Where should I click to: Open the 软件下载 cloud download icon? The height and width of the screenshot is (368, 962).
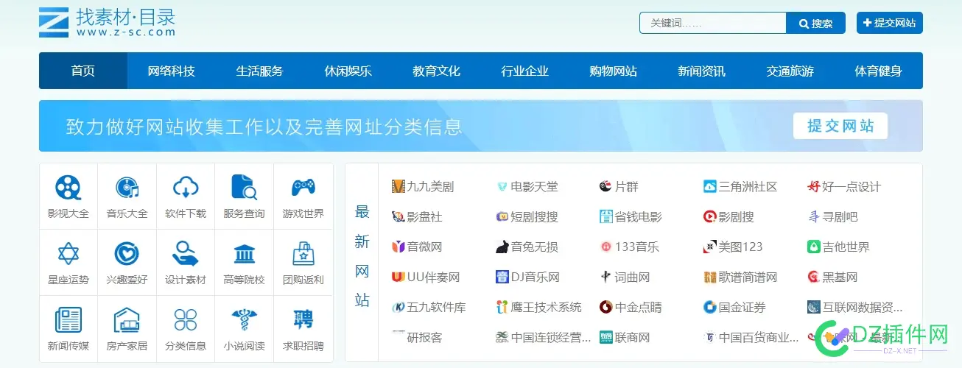[186, 188]
